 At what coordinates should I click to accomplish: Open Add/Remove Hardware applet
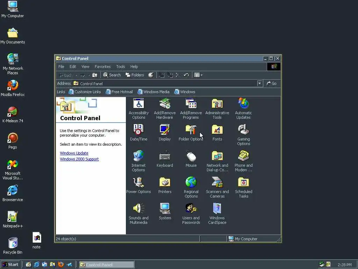point(165,109)
